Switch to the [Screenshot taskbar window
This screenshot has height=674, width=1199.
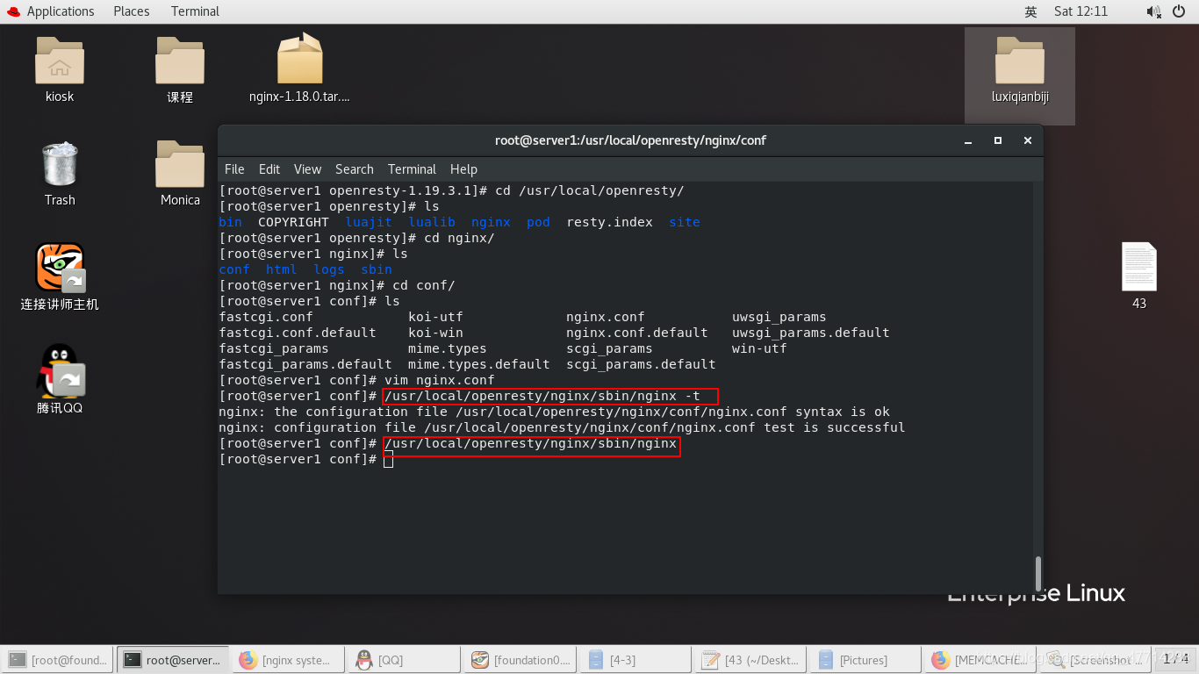point(1097,659)
